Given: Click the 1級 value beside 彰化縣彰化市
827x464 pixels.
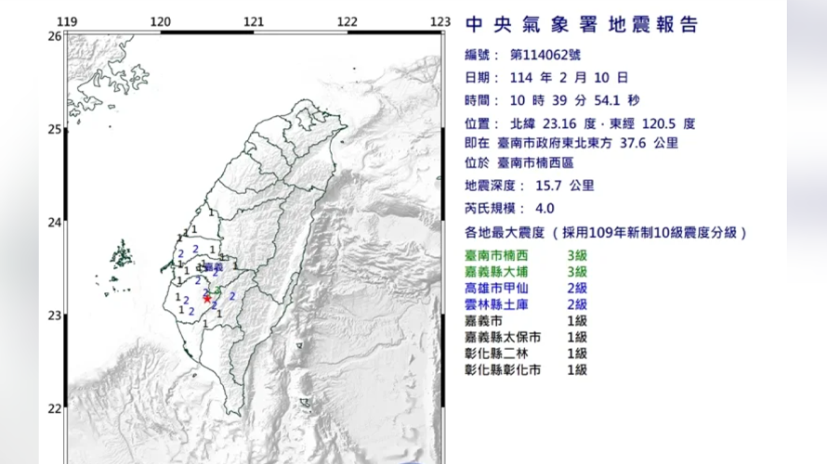Looking at the screenshot, I should tap(577, 370).
